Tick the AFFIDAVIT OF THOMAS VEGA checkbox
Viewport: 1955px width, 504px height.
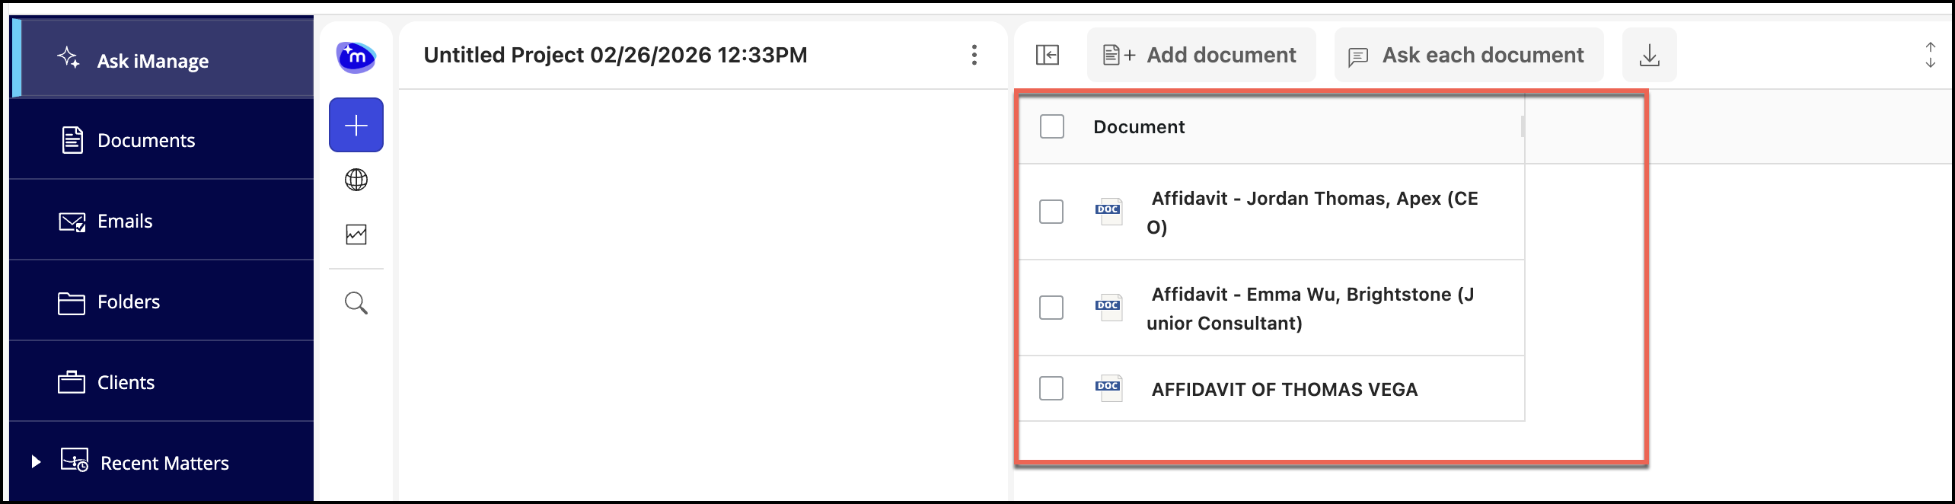pos(1051,388)
